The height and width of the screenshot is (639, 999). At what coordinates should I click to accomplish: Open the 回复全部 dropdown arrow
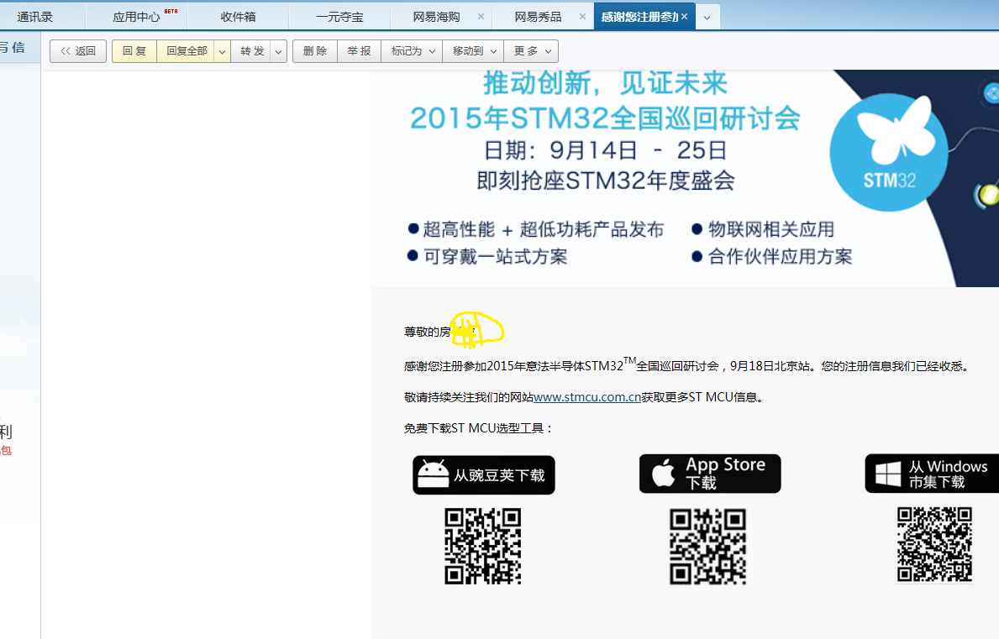[223, 51]
